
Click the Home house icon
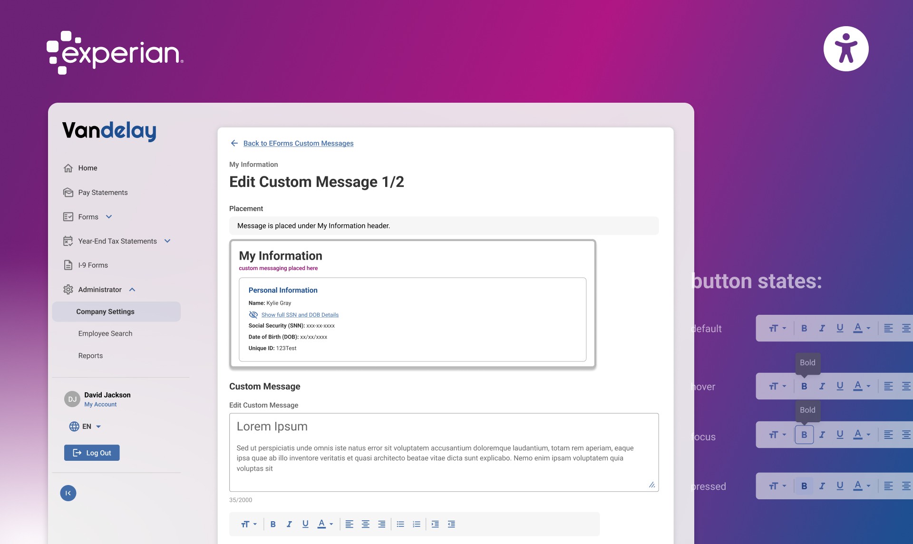[68, 168]
